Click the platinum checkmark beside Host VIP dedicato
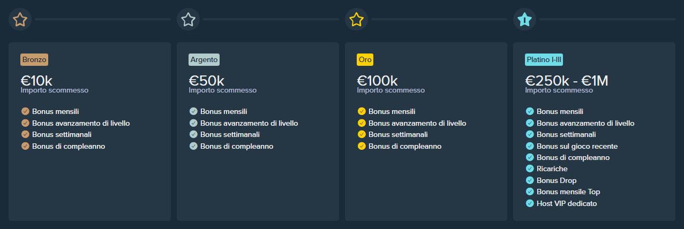 tap(530, 203)
